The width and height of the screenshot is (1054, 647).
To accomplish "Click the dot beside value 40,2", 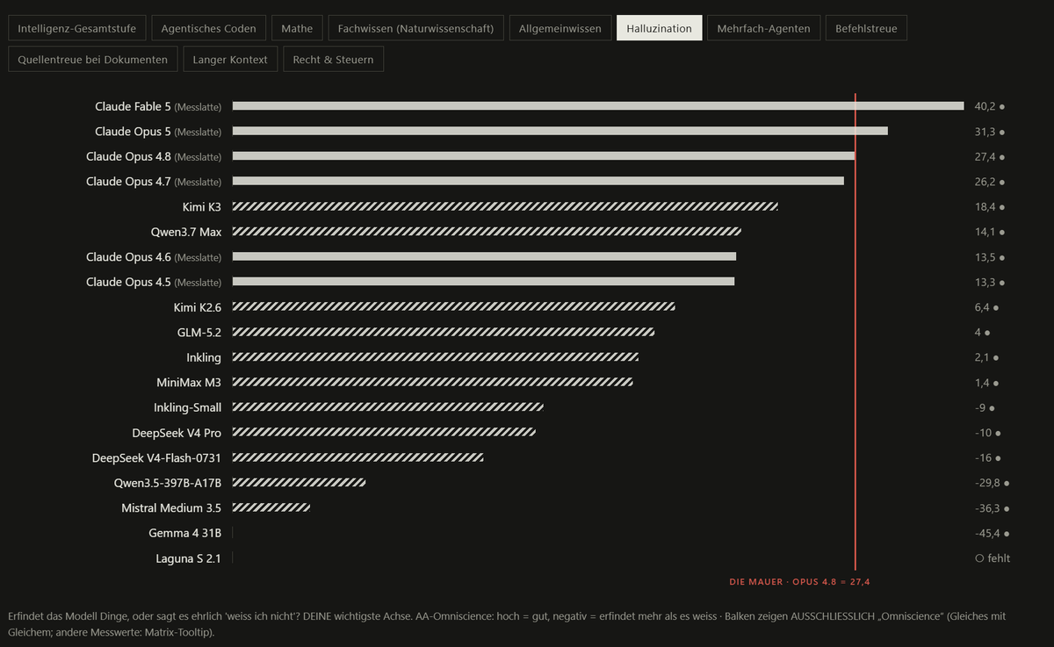I will 1001,106.
